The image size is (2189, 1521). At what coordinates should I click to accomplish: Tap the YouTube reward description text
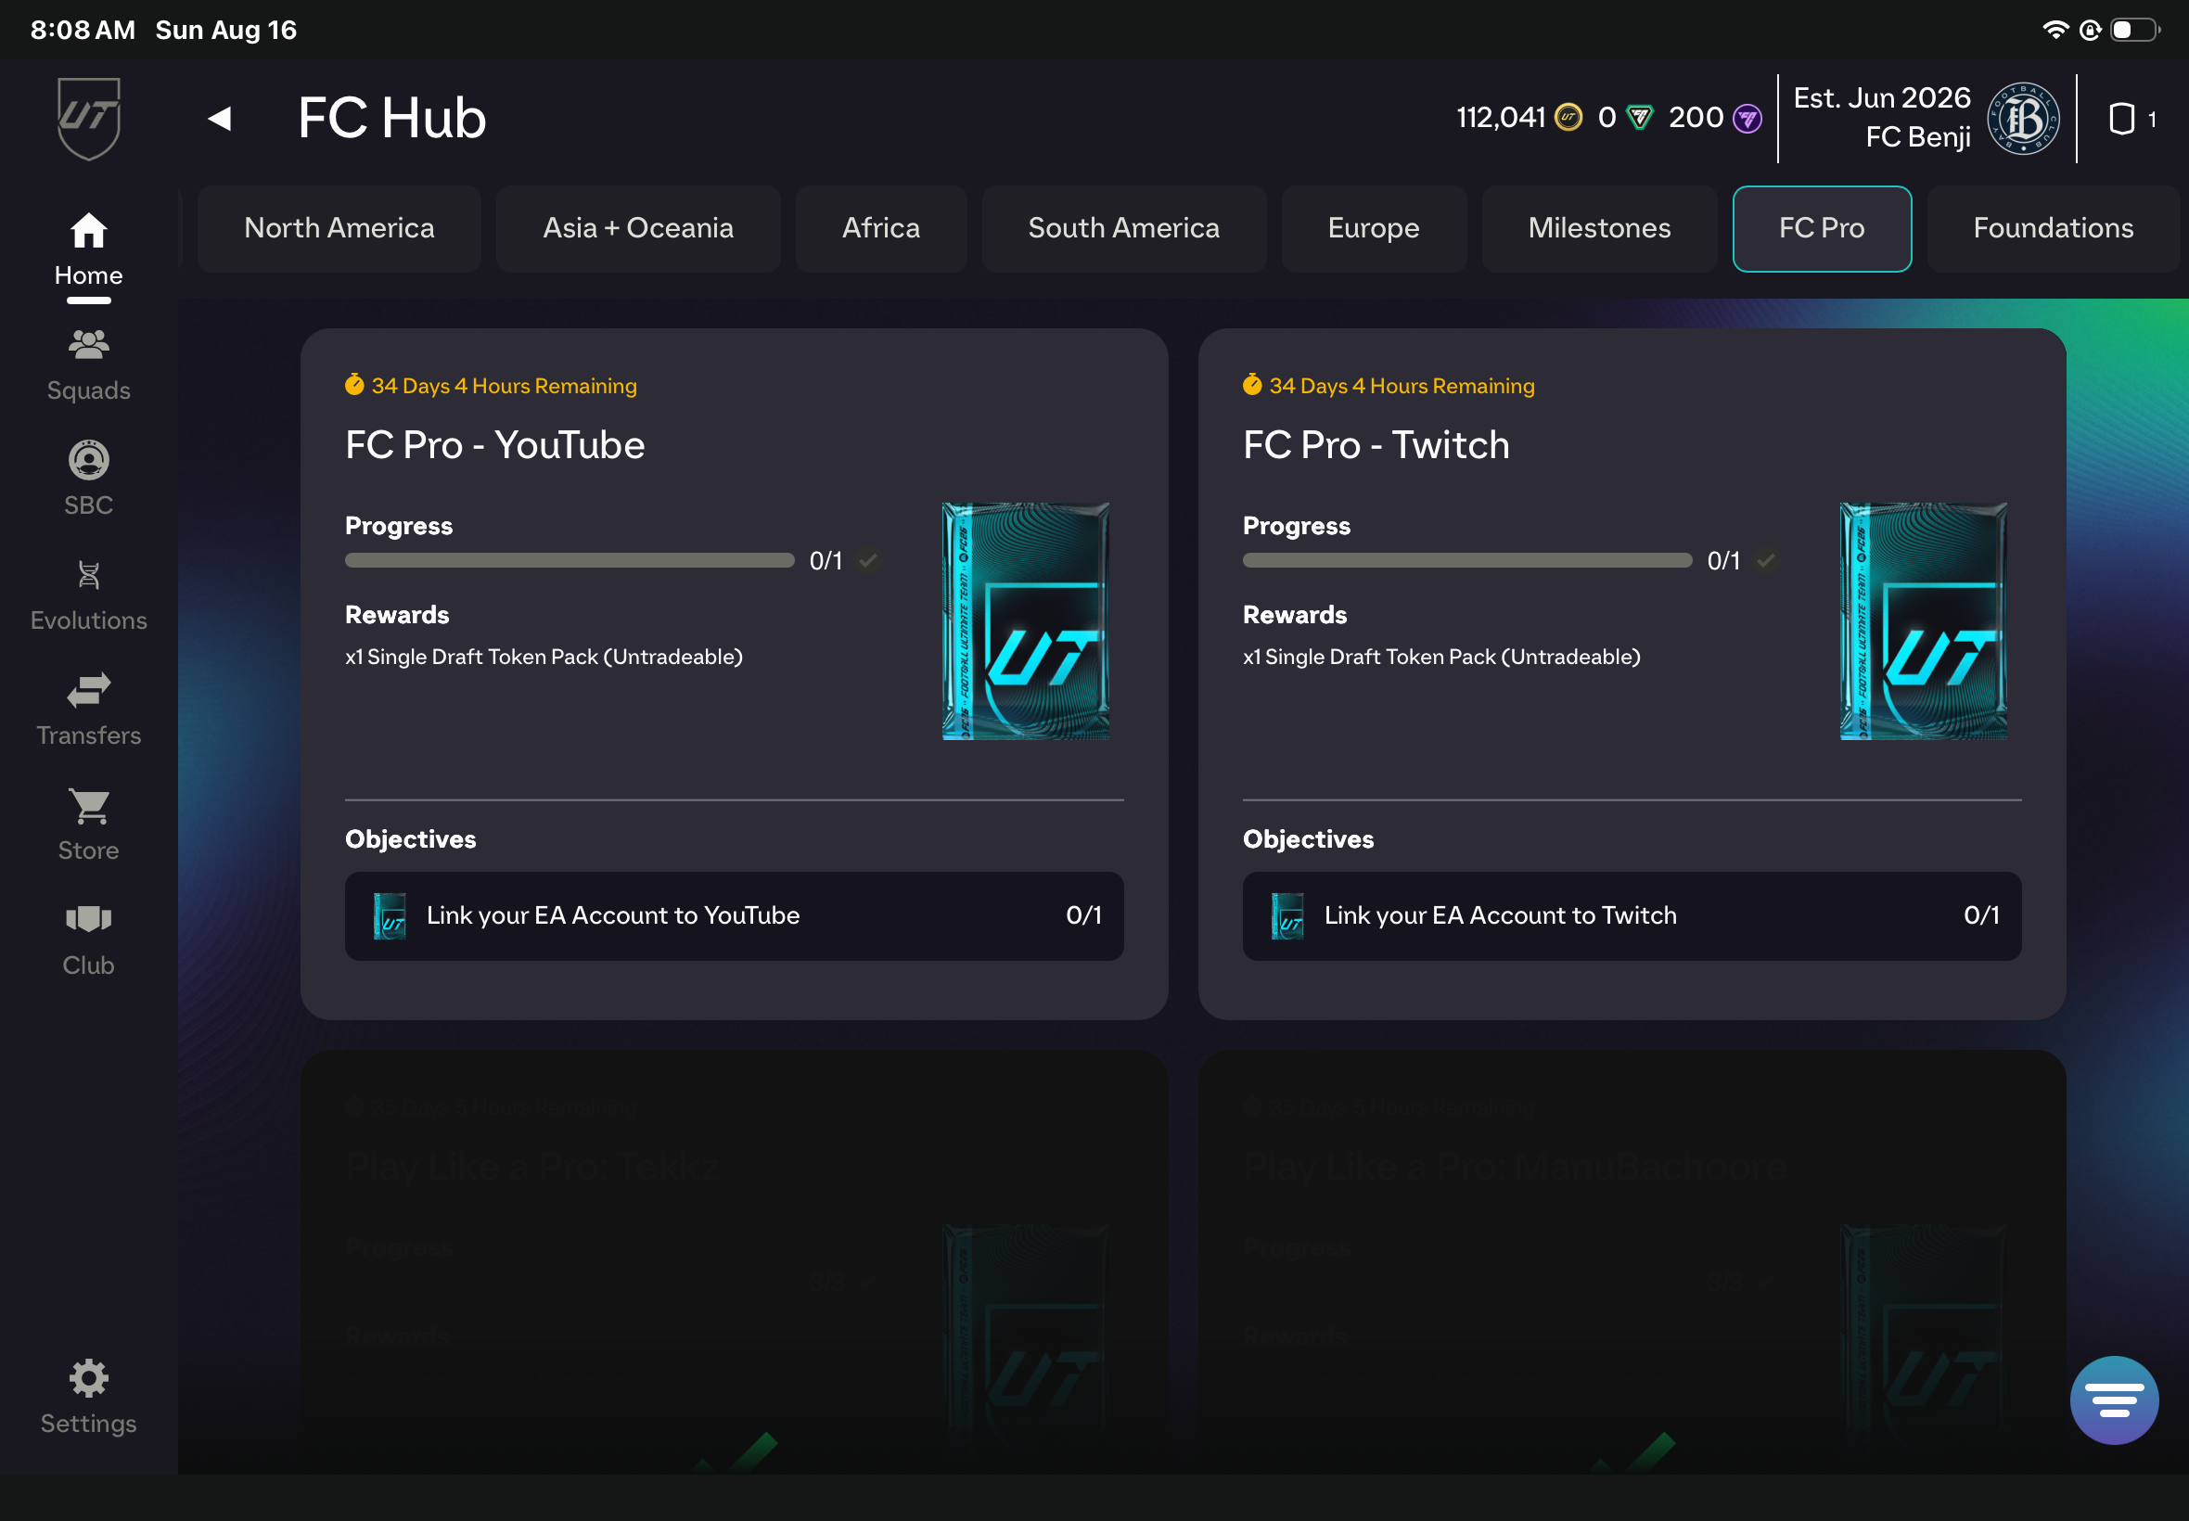click(544, 657)
